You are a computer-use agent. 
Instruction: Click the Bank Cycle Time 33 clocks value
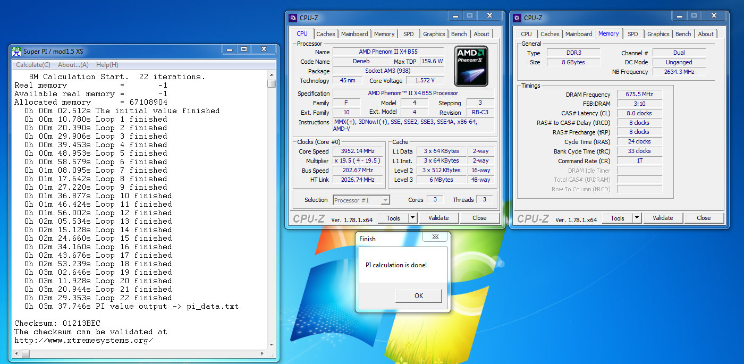[639, 151]
